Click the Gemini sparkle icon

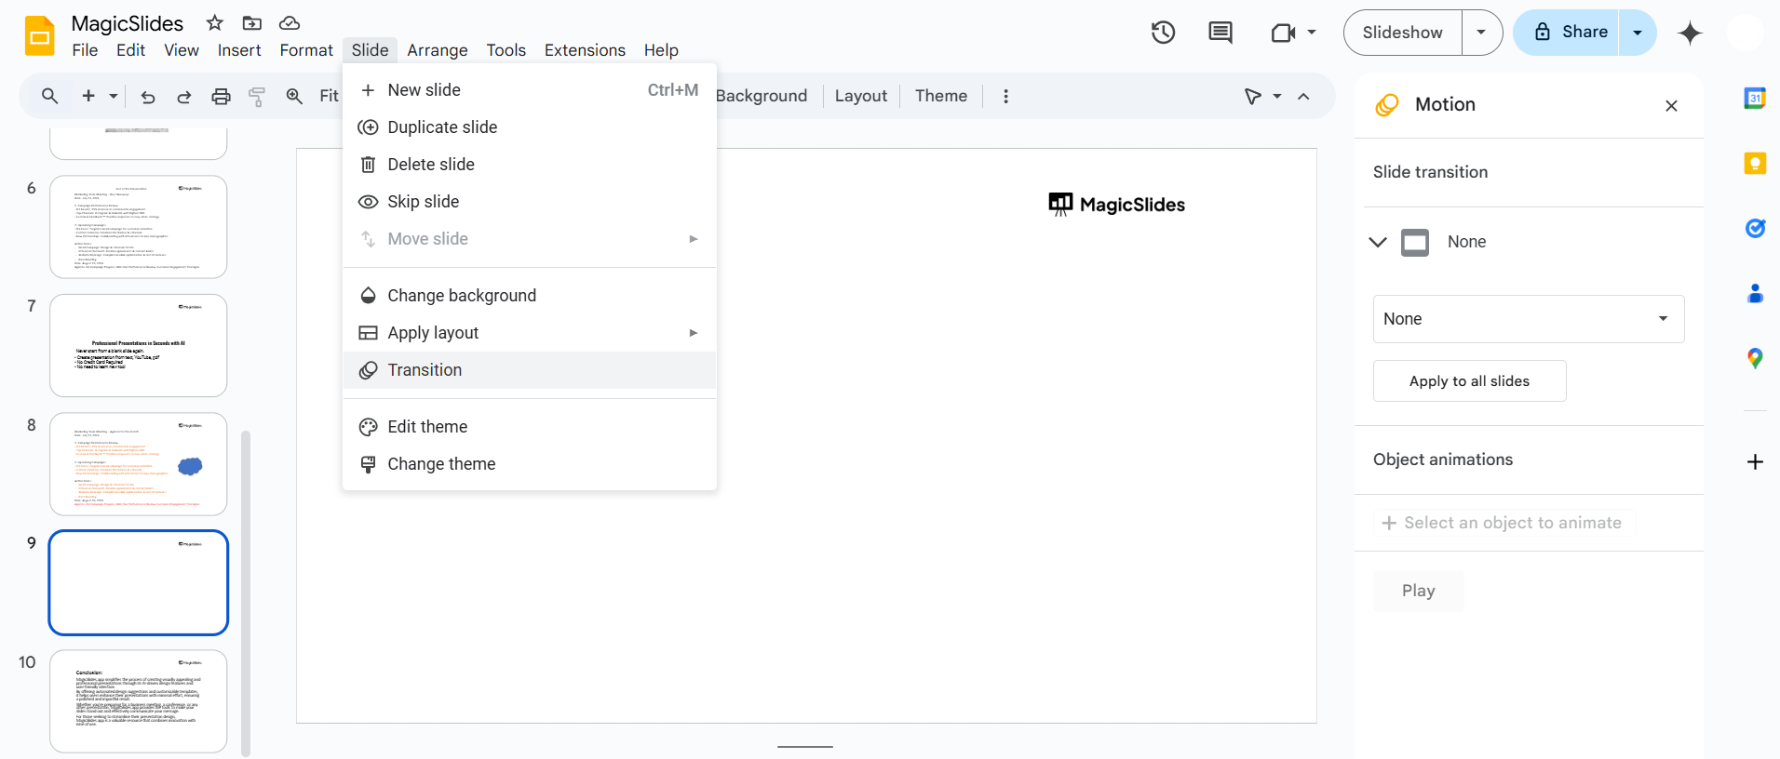coord(1690,33)
